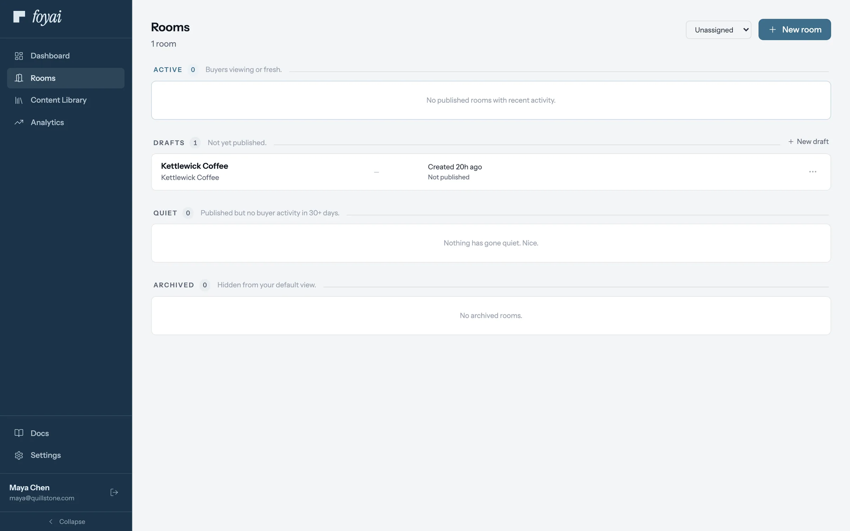
Task: Click the ARCHIVED section heading
Action: coord(174,285)
